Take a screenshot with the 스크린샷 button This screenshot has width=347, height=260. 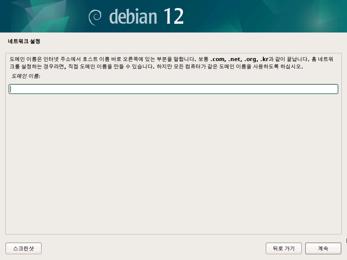(x=23, y=248)
